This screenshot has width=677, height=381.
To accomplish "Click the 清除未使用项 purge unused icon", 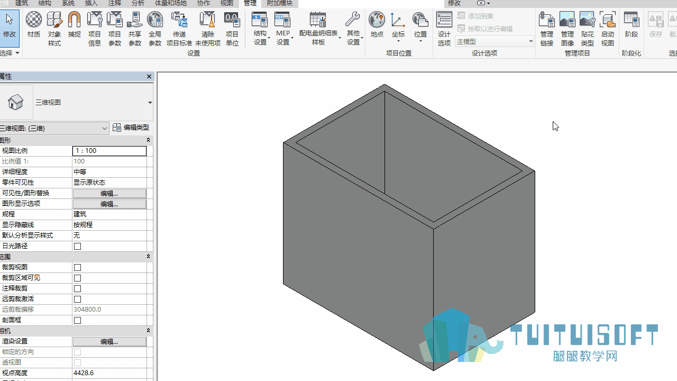I will (x=208, y=29).
